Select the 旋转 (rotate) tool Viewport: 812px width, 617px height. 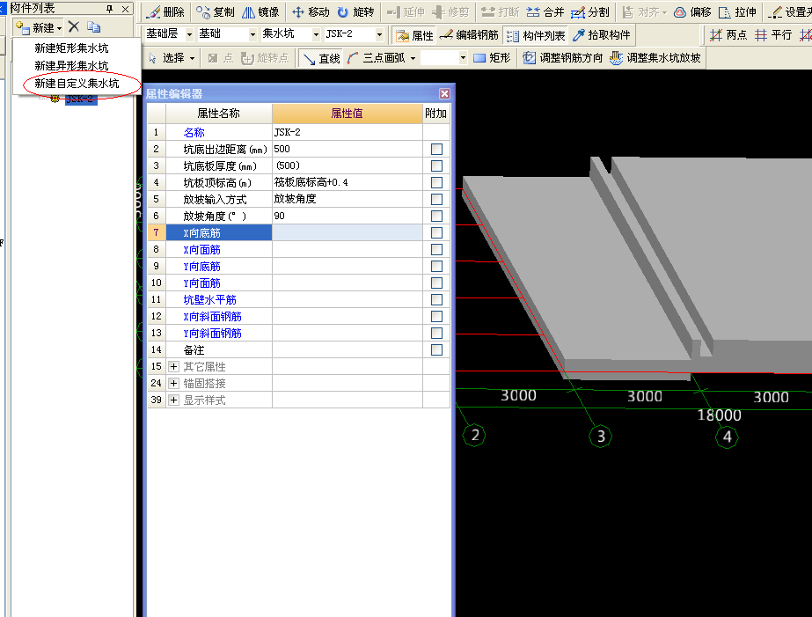355,12
